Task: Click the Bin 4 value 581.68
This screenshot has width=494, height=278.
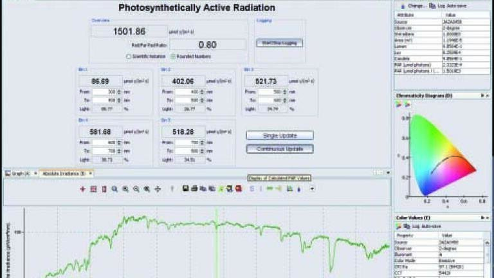Action: 100,132
